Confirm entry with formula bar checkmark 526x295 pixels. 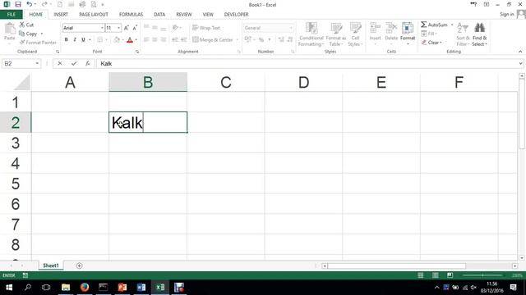pos(74,64)
